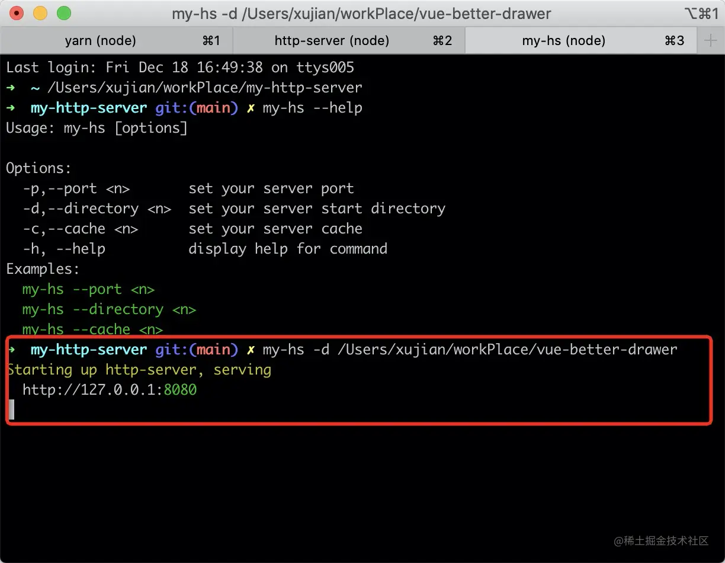The height and width of the screenshot is (563, 725).
Task: Click the 'Options:' heading line
Action: click(x=39, y=168)
